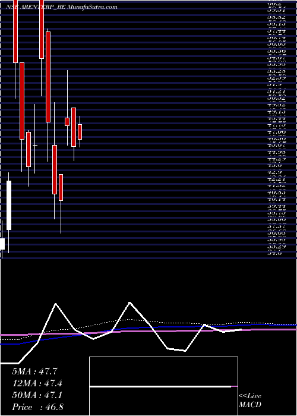Click the 39.44 price axis label

(276, 206)
